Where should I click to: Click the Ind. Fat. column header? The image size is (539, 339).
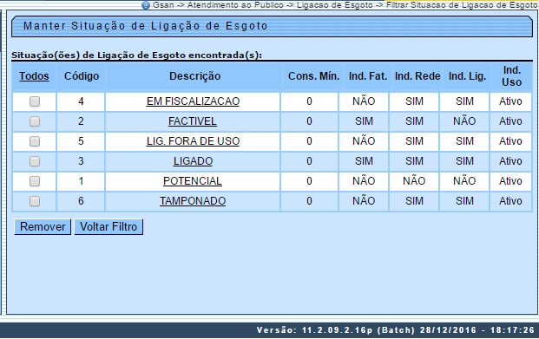[x=368, y=76]
